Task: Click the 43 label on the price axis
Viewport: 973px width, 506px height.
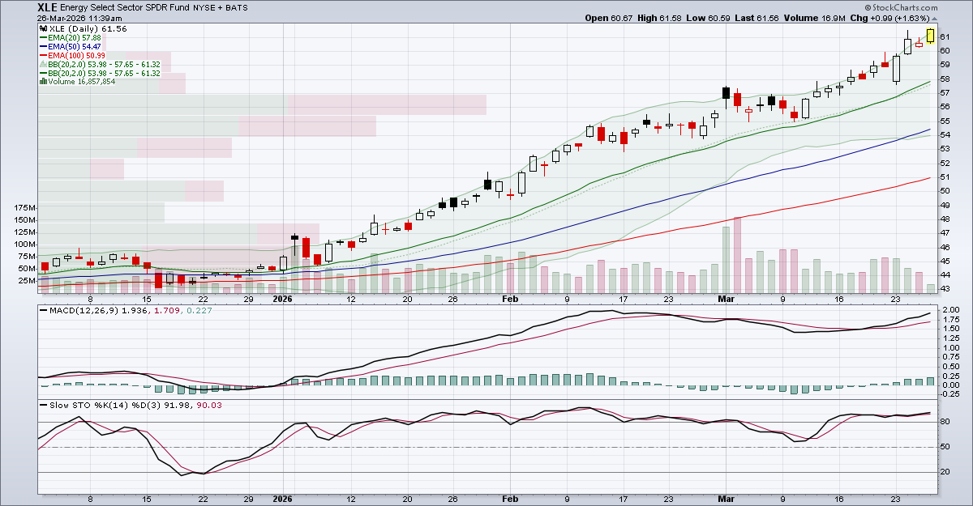Action: tap(945, 289)
